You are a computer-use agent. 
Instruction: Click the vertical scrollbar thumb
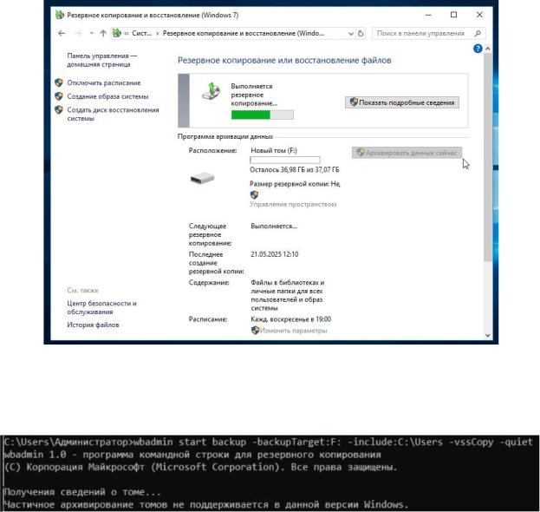point(487,157)
